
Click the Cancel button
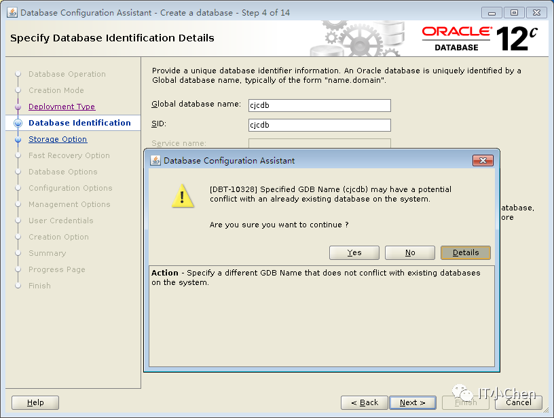pyautogui.click(x=518, y=402)
